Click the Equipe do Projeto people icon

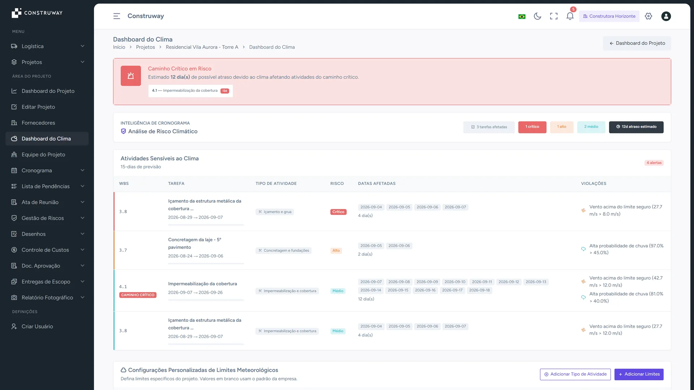point(14,155)
